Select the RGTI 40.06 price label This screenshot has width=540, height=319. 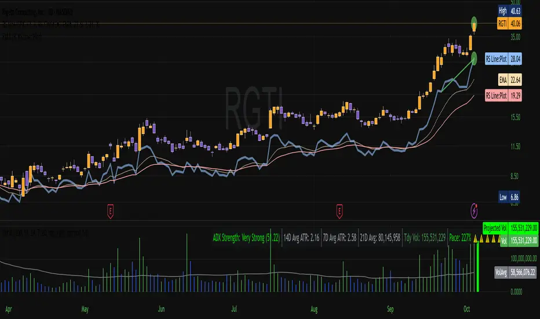(x=509, y=23)
